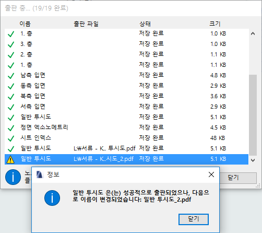Click the green checkmark beside 북측 입면
Viewport: 262px width, 233px height.
(x=11, y=97)
